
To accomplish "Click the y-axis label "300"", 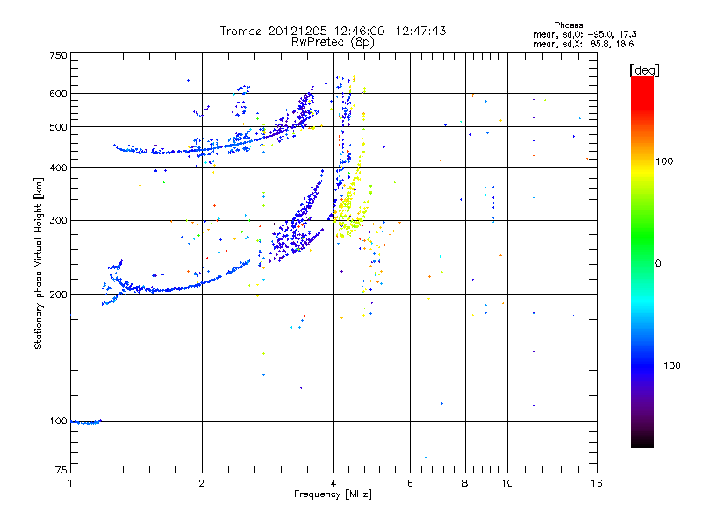I will 58,221.
